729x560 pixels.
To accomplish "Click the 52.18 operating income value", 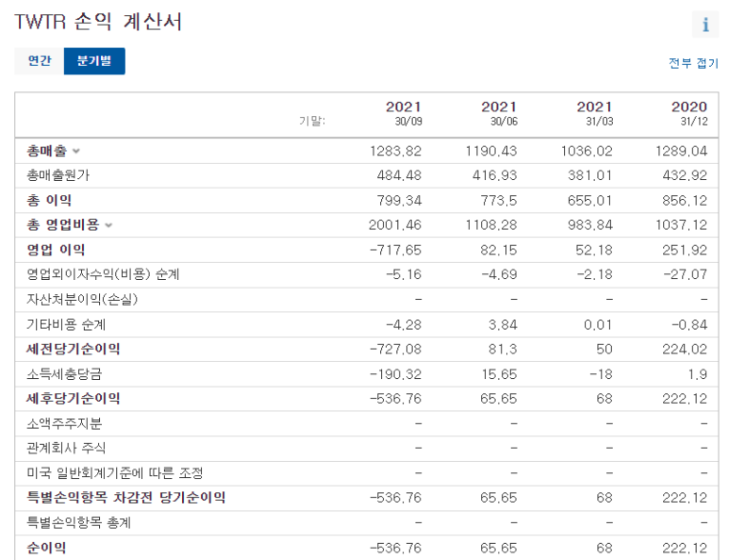I will [594, 251].
